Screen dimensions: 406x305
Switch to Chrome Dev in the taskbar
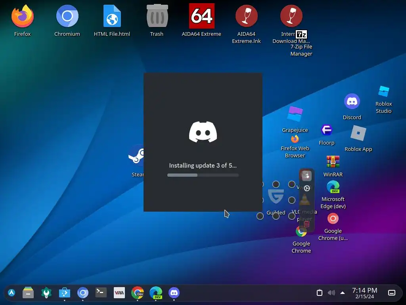(138, 293)
